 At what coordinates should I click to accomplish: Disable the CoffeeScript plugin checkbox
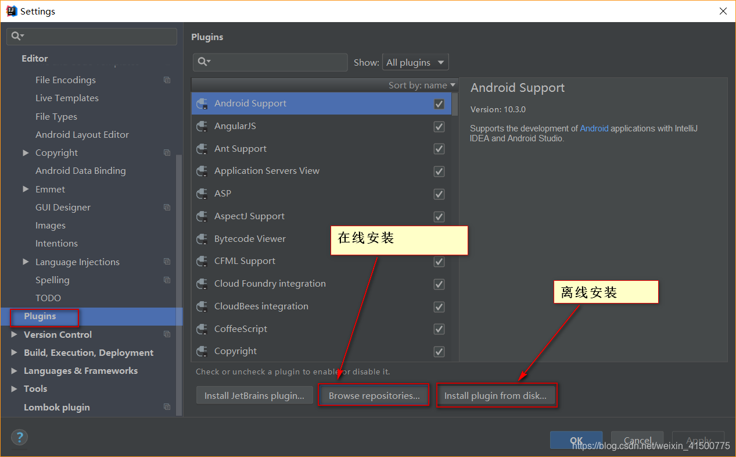tap(439, 329)
